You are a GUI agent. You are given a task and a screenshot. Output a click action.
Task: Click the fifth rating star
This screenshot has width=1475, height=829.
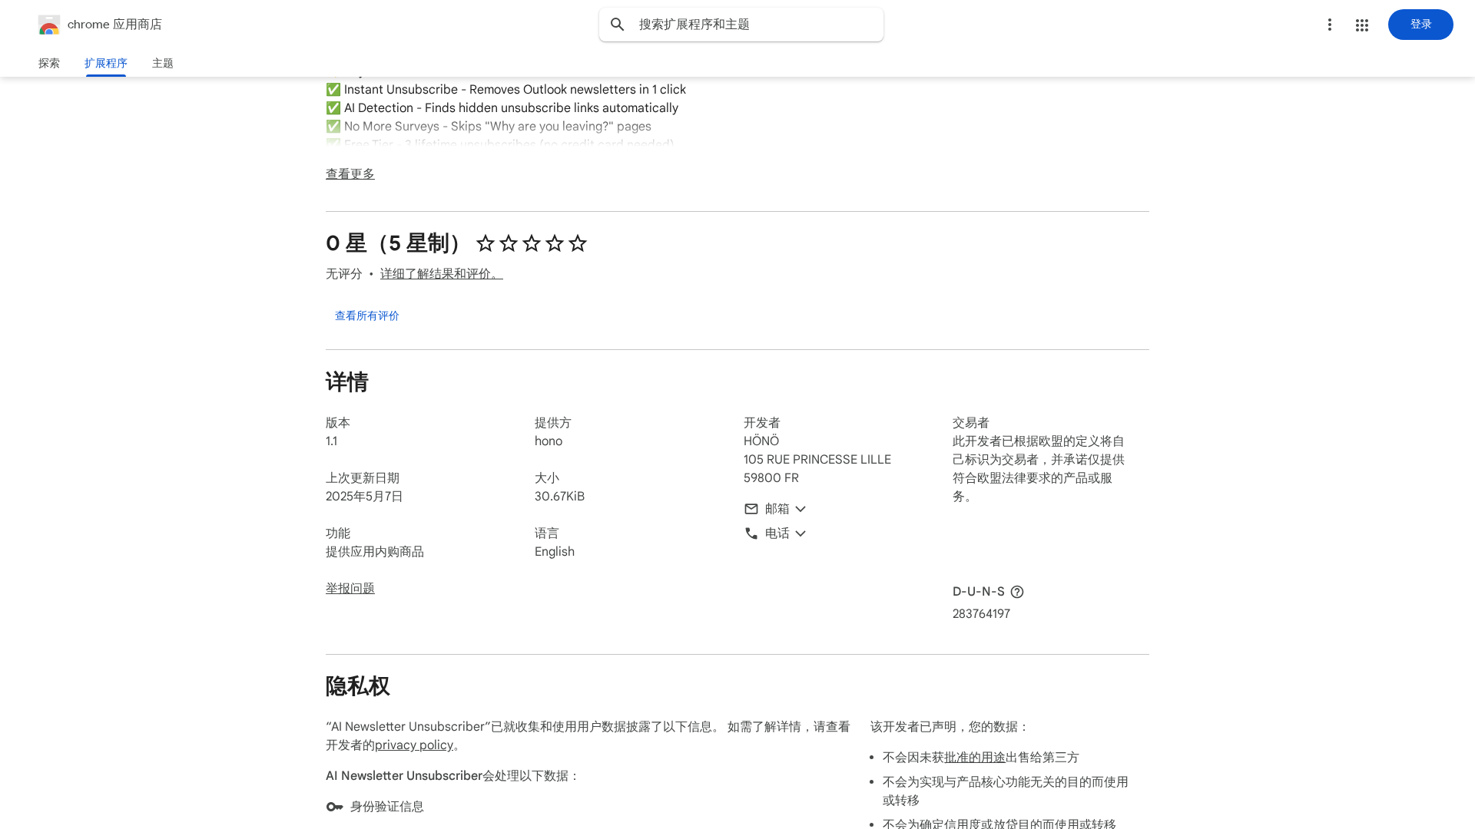pos(578,243)
